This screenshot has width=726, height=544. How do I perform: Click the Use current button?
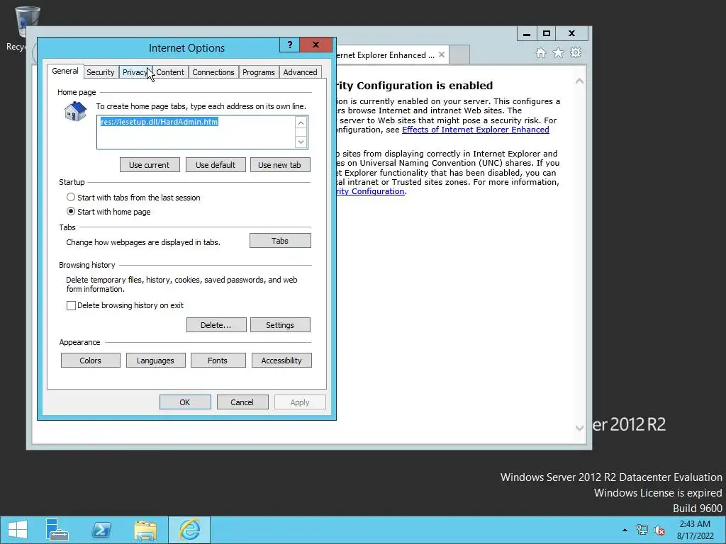pos(150,164)
